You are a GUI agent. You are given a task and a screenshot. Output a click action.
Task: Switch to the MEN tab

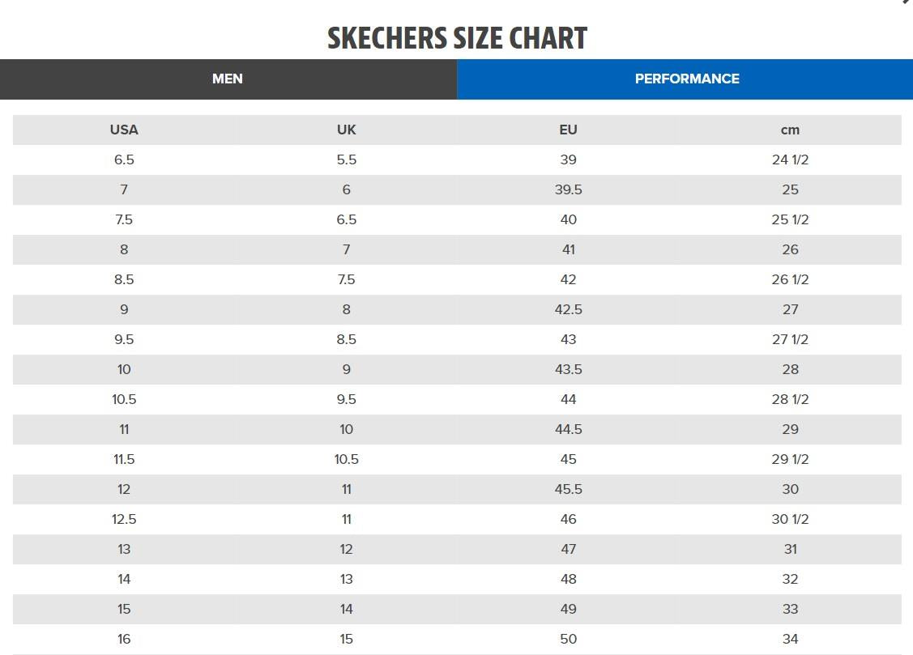pyautogui.click(x=228, y=79)
